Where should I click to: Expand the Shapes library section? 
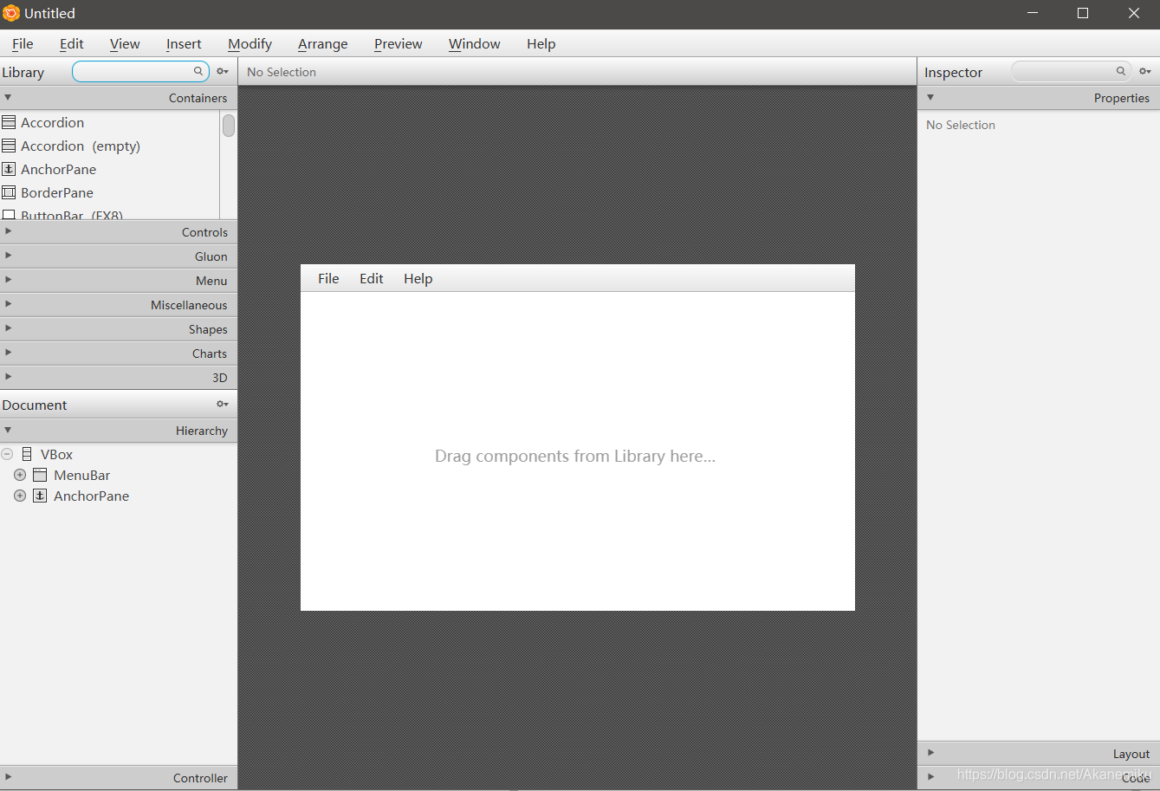[8, 328]
